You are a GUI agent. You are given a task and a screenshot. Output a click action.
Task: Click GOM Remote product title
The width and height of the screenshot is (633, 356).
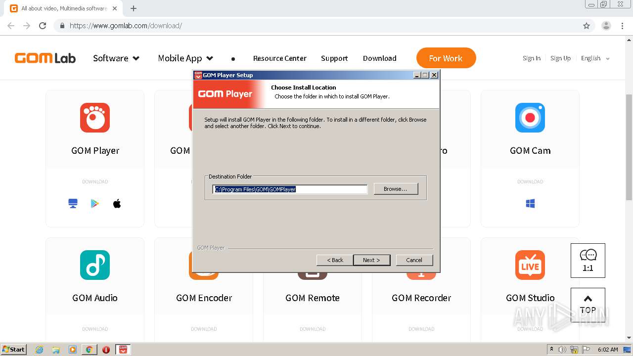tap(313, 298)
